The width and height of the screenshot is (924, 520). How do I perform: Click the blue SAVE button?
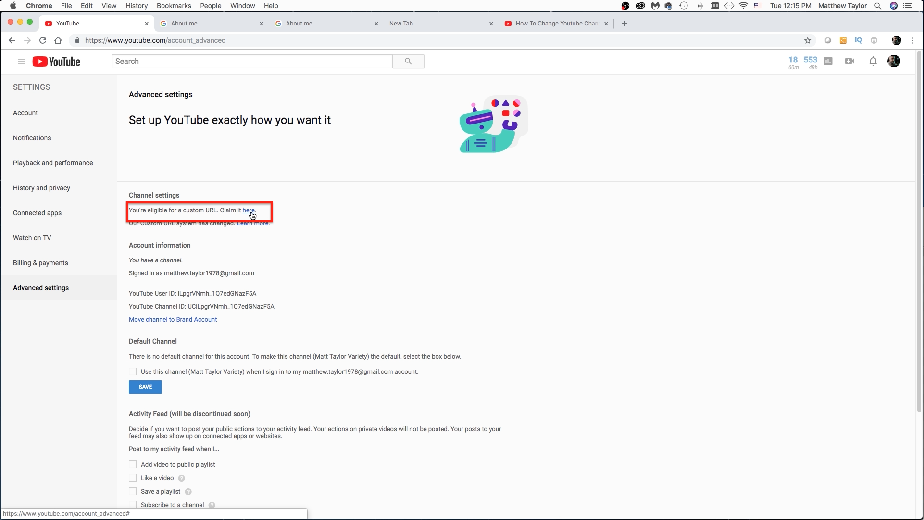click(x=145, y=387)
